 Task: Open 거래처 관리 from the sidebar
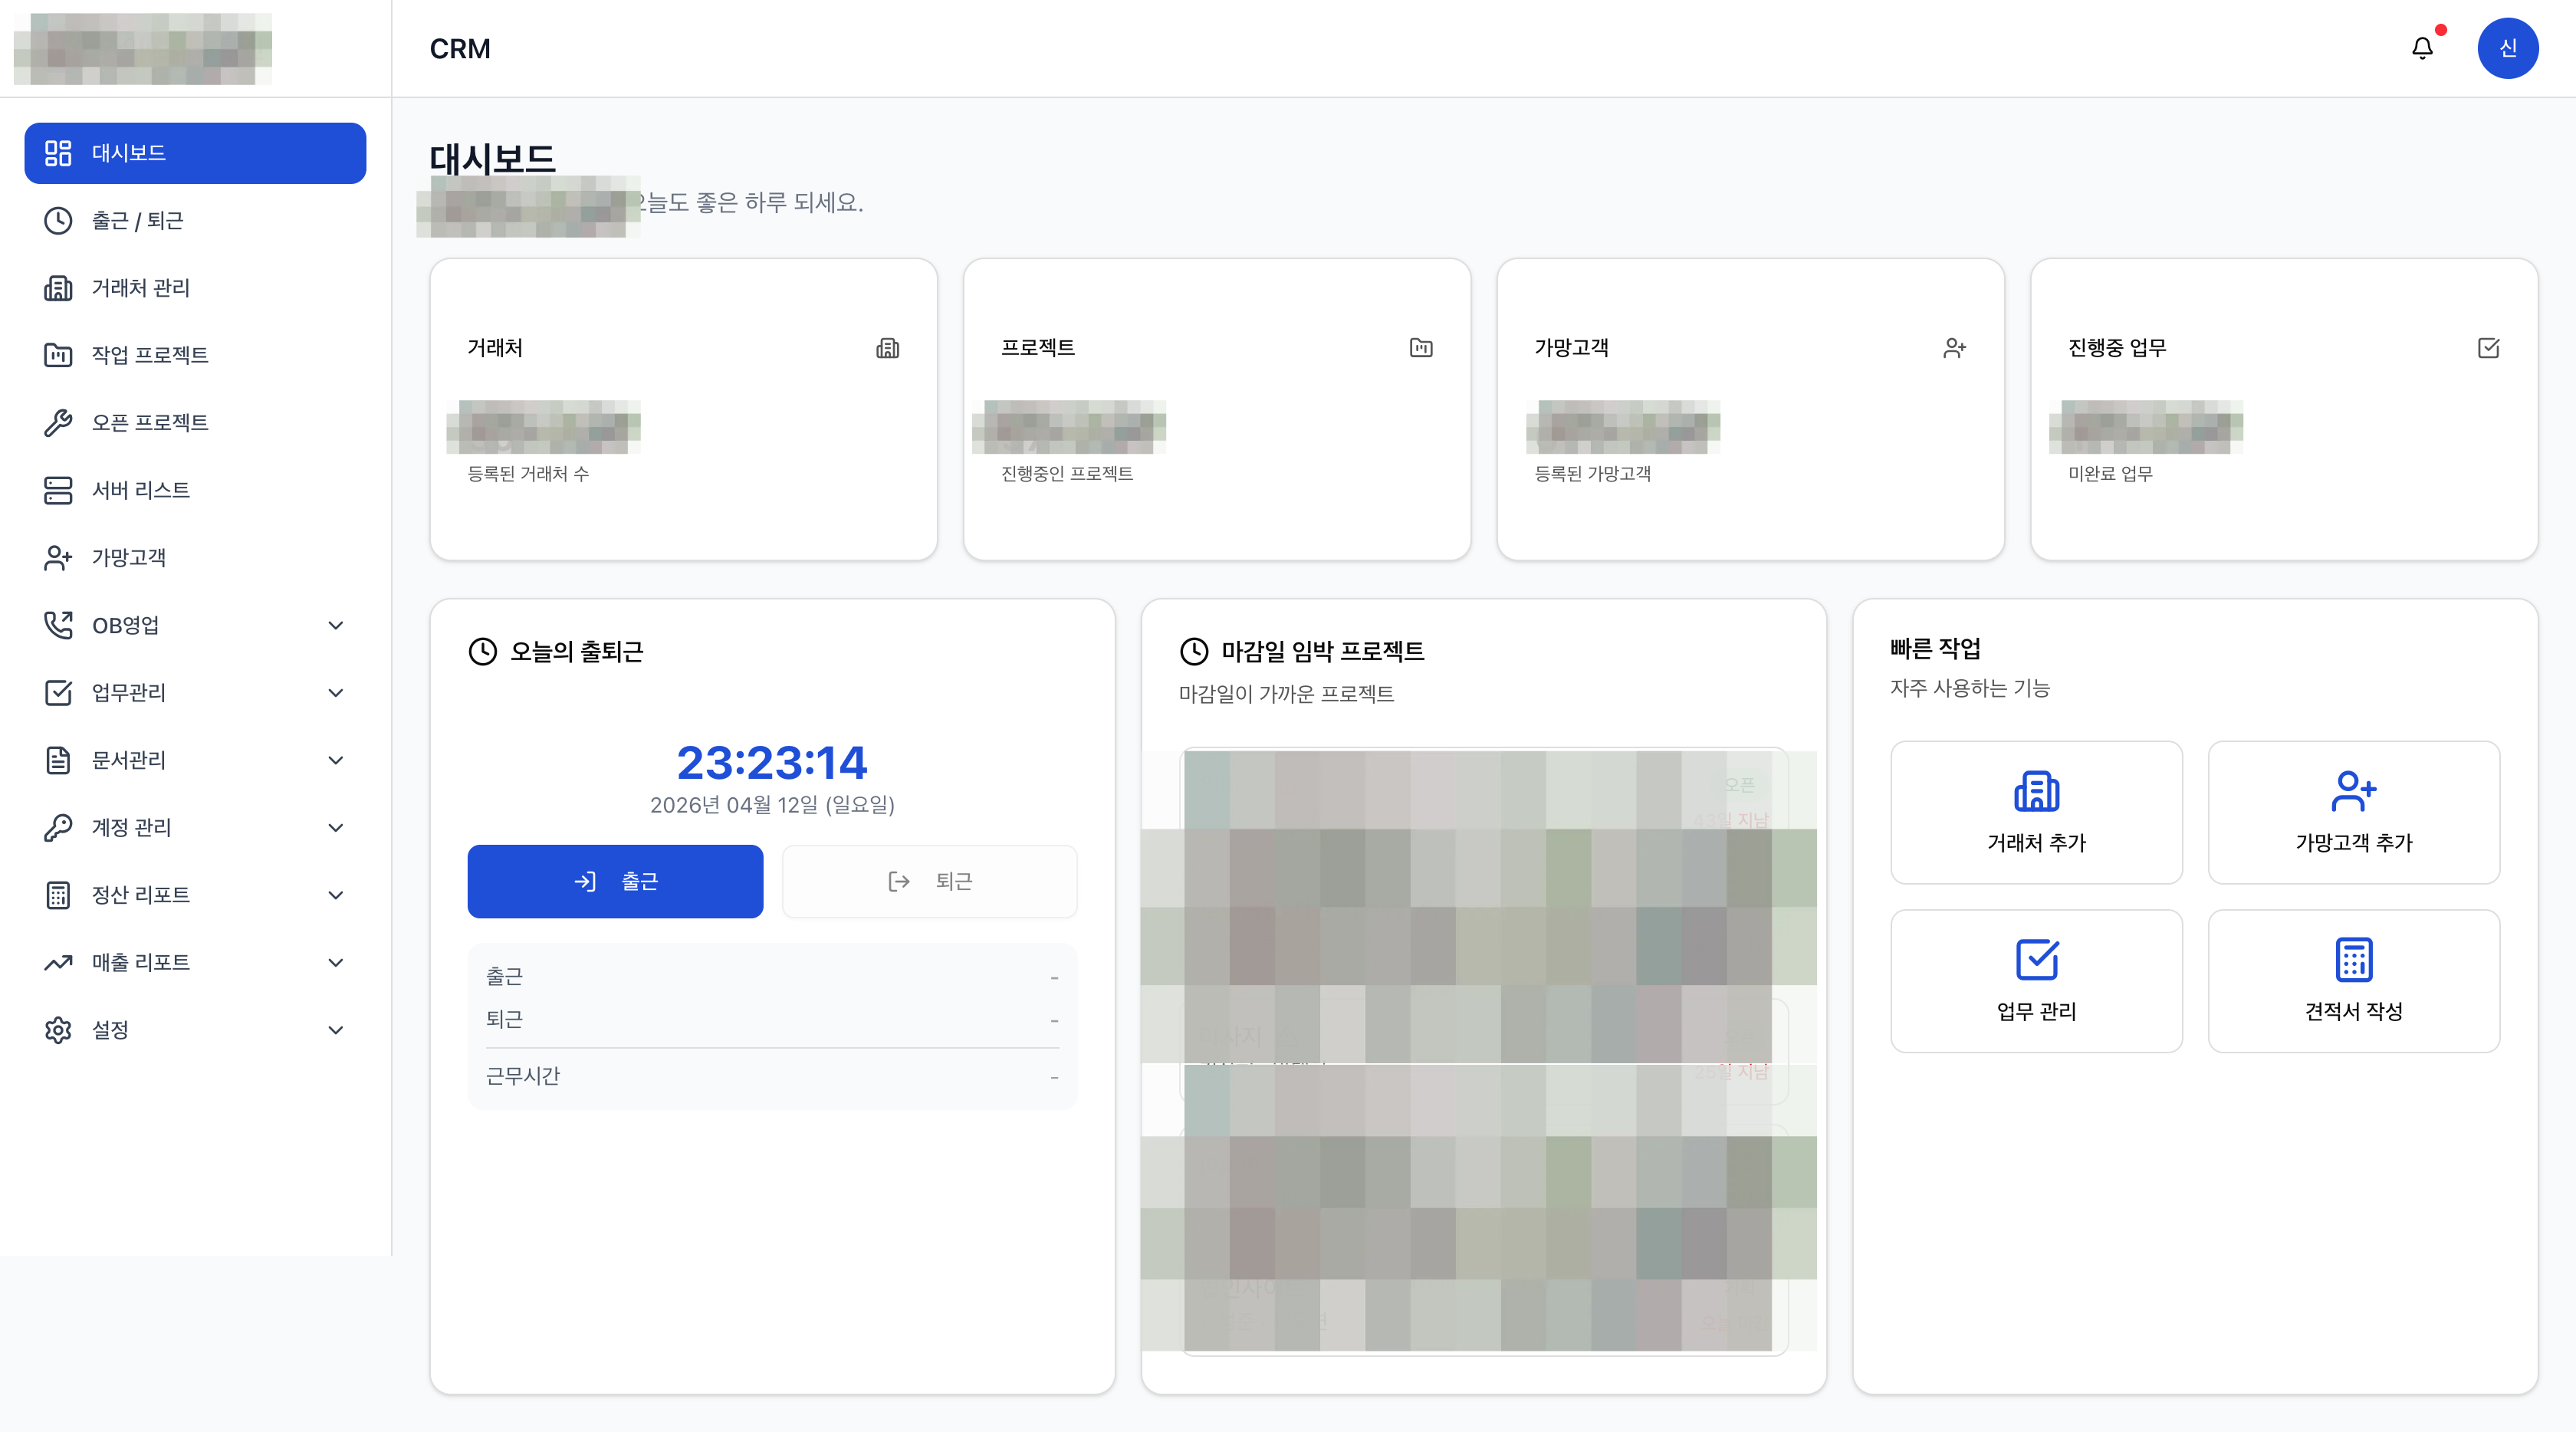point(140,288)
